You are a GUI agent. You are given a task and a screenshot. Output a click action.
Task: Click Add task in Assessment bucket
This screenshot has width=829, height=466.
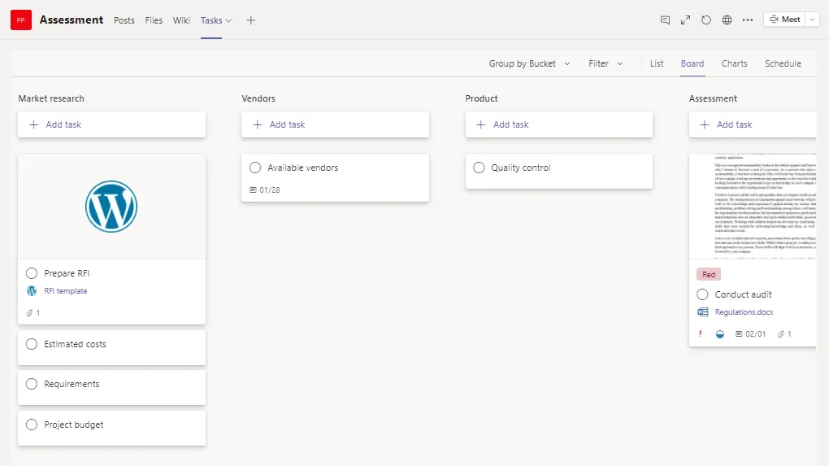[x=753, y=124]
